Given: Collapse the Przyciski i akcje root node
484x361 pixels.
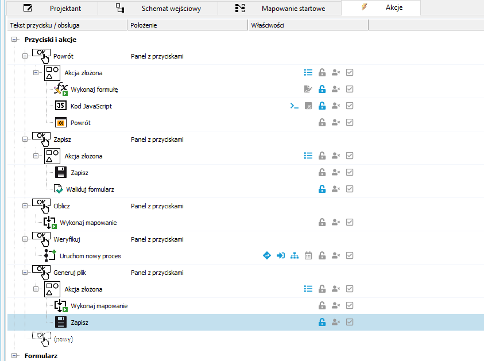Looking at the screenshot, I should (x=14, y=40).
